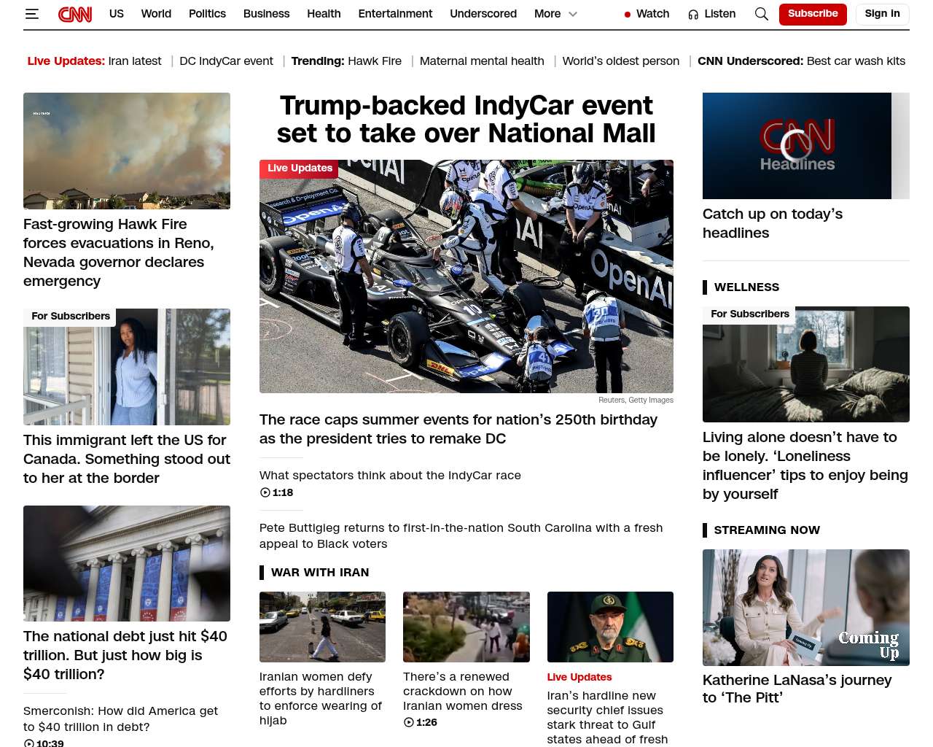Screen dimensions: 933x747
Task: Open Katherine LaNasa's journey to The Pitt
Action: (797, 689)
